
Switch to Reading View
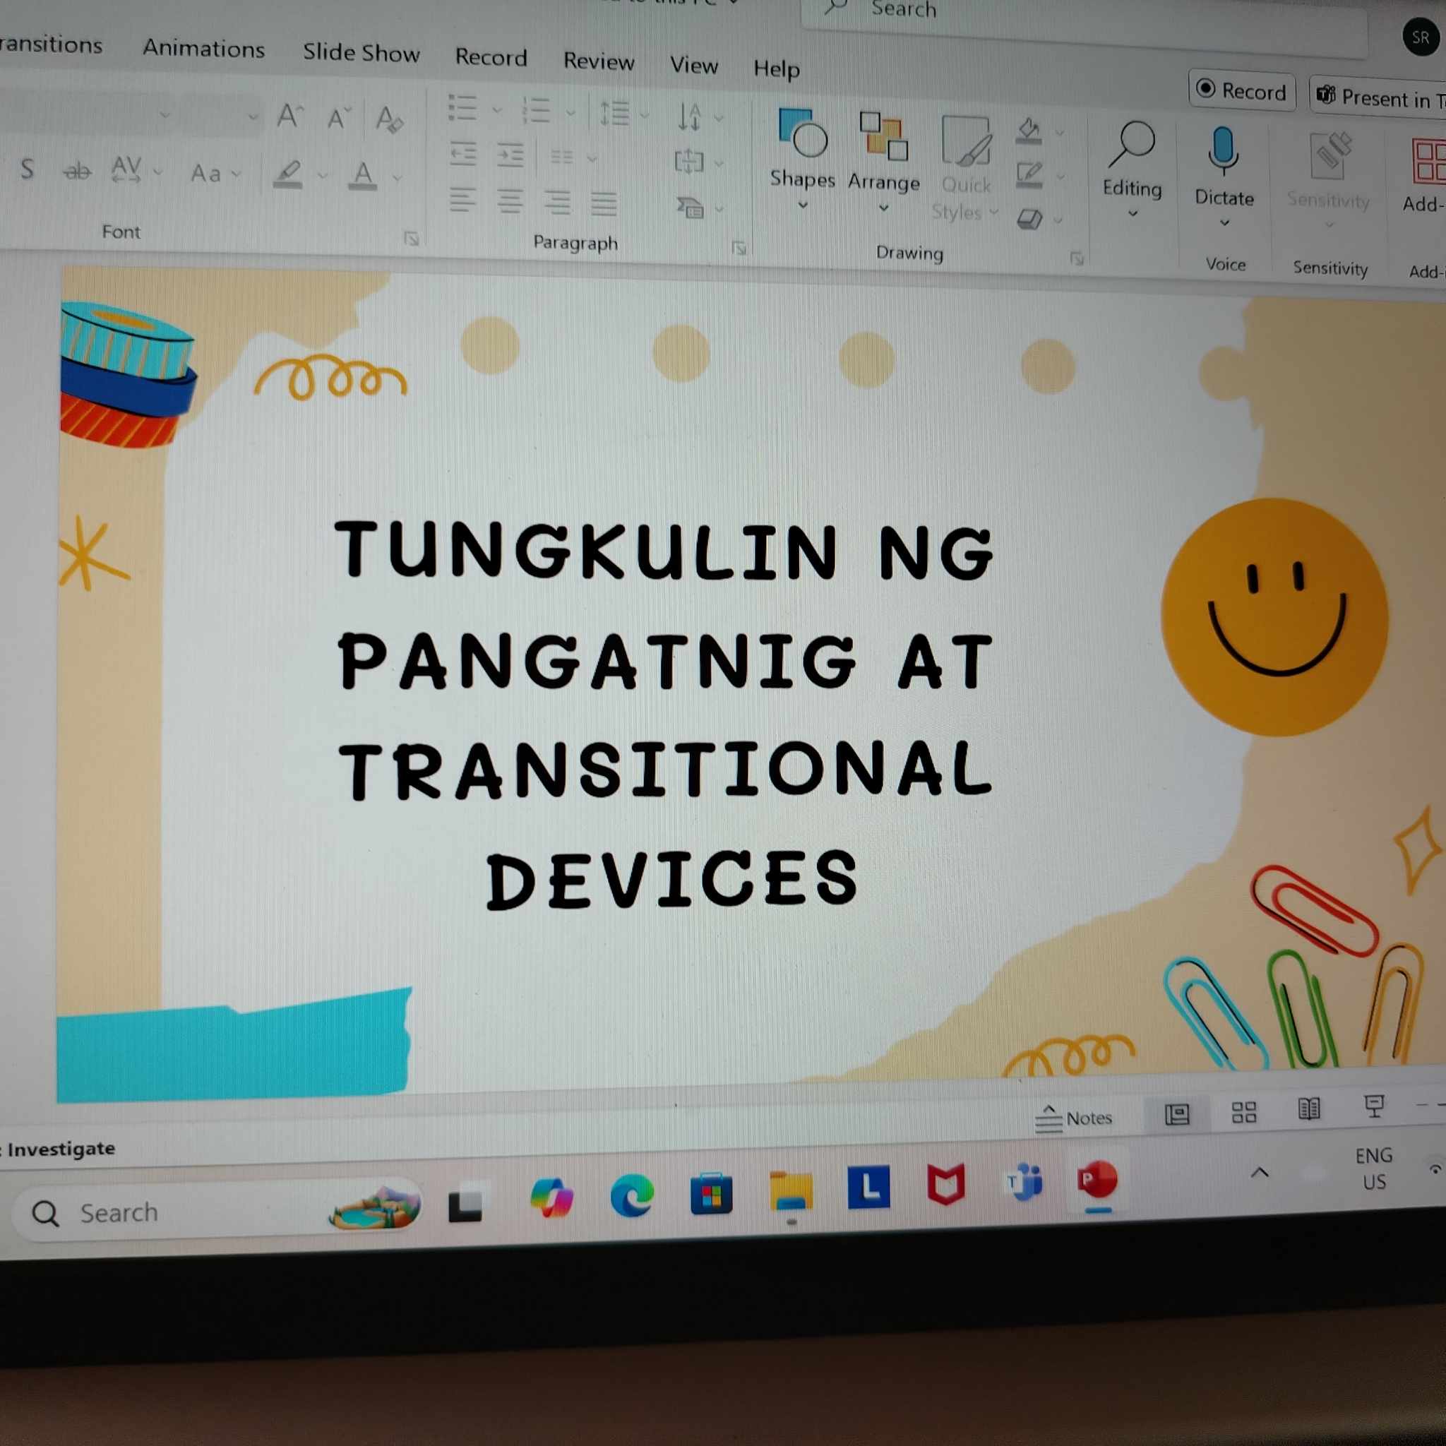(1309, 1109)
